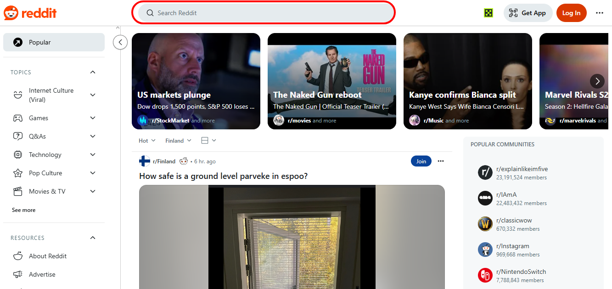Expand Internet Culture (Viral) chevron

click(93, 95)
